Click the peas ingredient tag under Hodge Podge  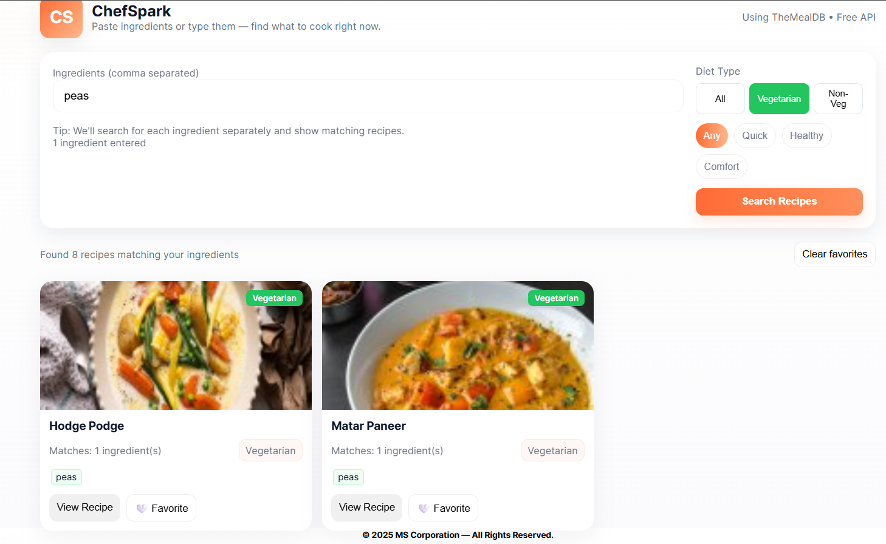[66, 477]
